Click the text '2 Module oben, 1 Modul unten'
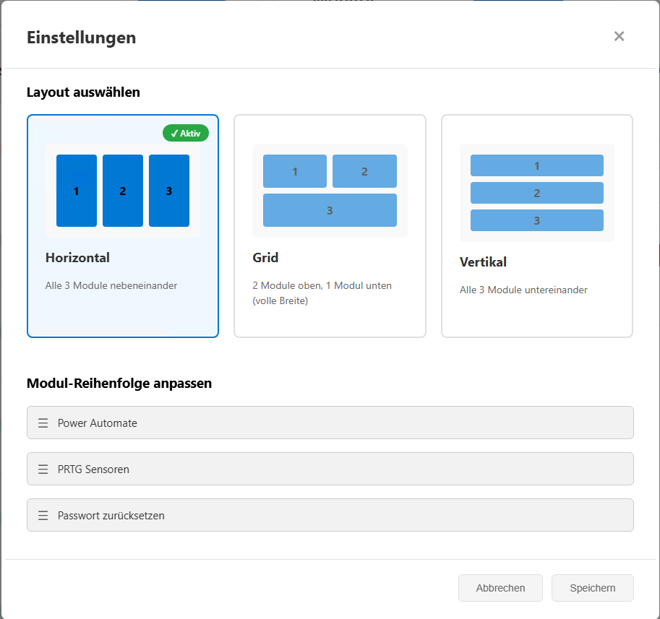 point(322,285)
